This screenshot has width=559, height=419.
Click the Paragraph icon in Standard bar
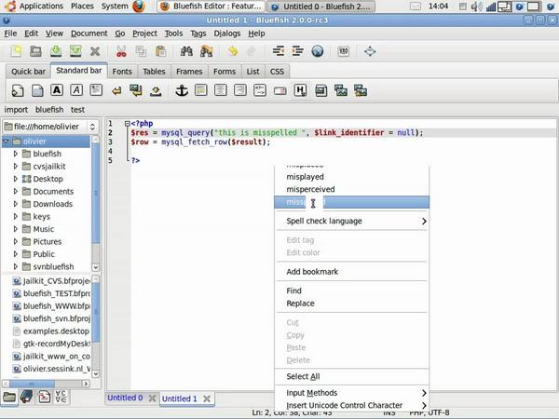click(96, 90)
